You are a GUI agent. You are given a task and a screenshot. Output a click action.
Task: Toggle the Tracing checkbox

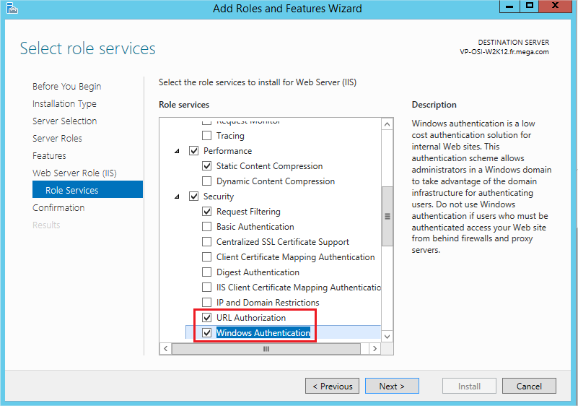pos(207,136)
